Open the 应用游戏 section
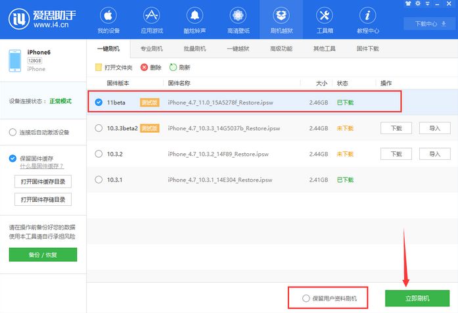Screen dimensions: 458x313 click(152, 20)
